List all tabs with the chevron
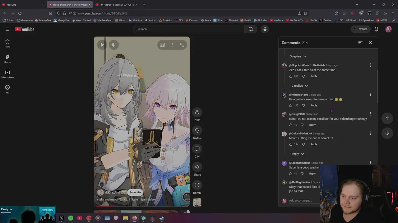The image size is (398, 223). coord(357,5)
